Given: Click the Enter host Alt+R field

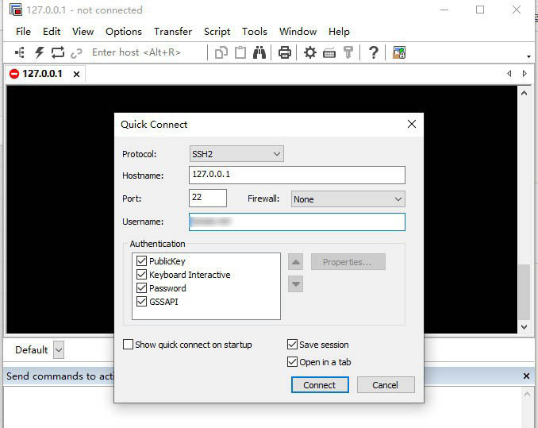Looking at the screenshot, I should tap(147, 52).
